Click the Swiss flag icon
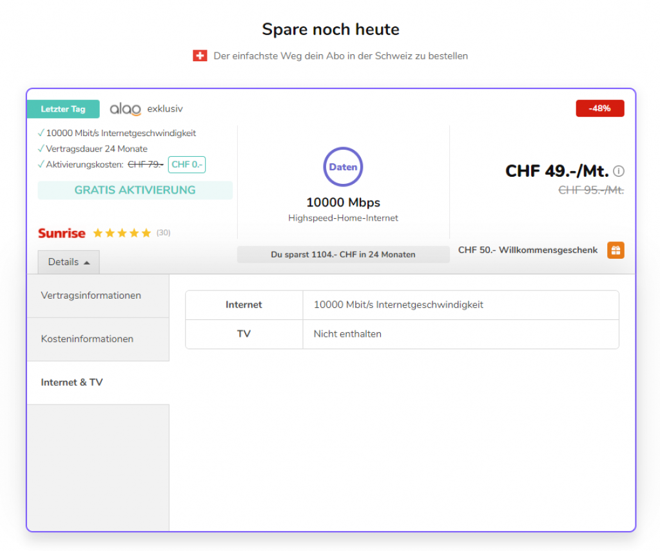This screenshot has width=660, height=551. [200, 56]
